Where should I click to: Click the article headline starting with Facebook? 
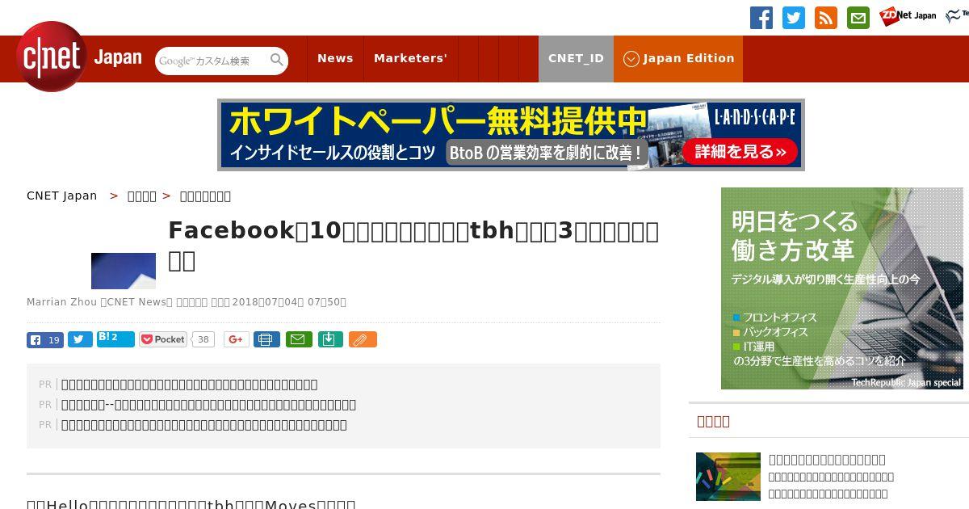click(x=413, y=246)
